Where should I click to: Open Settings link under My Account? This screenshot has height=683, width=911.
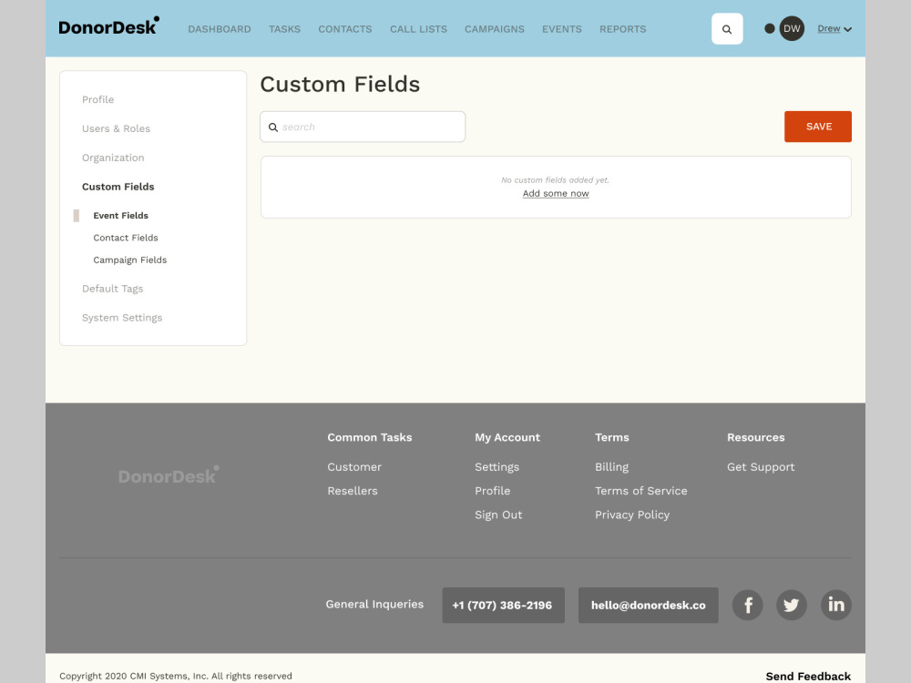point(496,467)
